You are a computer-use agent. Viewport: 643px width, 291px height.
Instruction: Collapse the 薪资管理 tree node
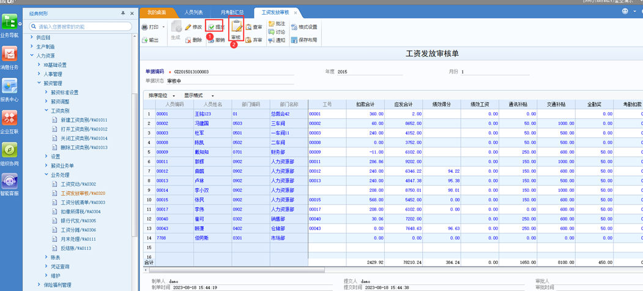(39, 83)
